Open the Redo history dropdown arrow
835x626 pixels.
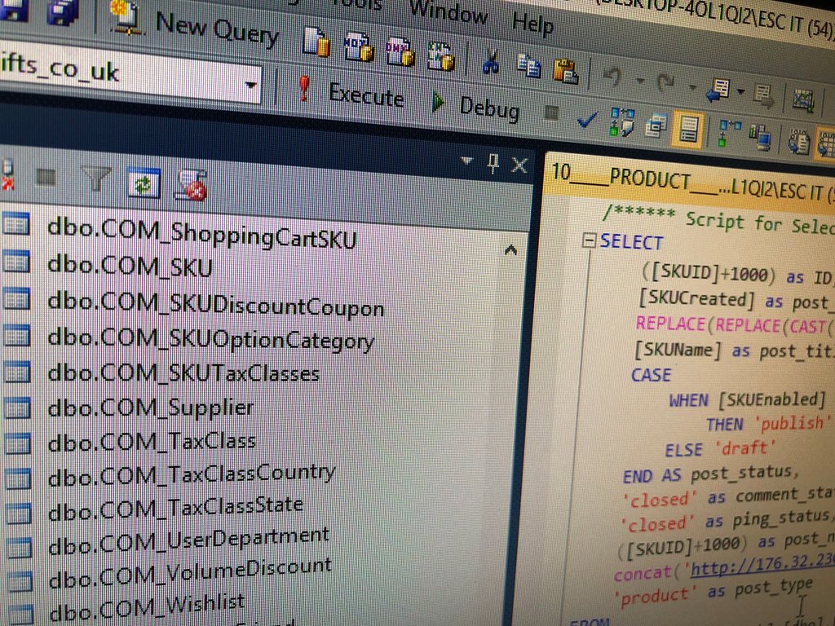[691, 86]
